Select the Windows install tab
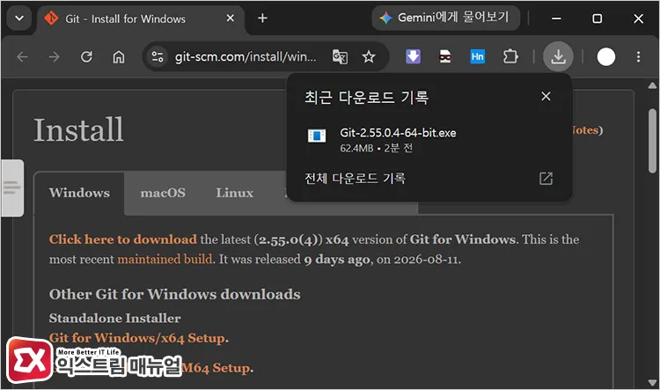Screen dimensions: 660x390 (79, 193)
